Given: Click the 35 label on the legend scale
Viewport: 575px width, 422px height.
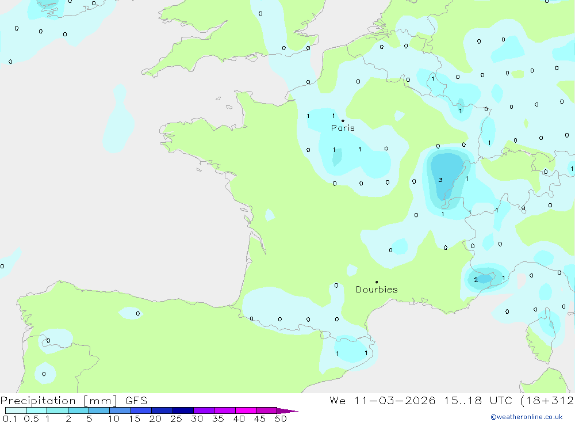Looking at the screenshot, I should tap(218, 419).
